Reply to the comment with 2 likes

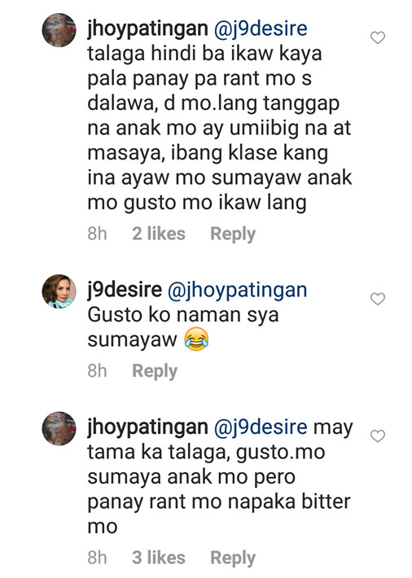click(233, 234)
